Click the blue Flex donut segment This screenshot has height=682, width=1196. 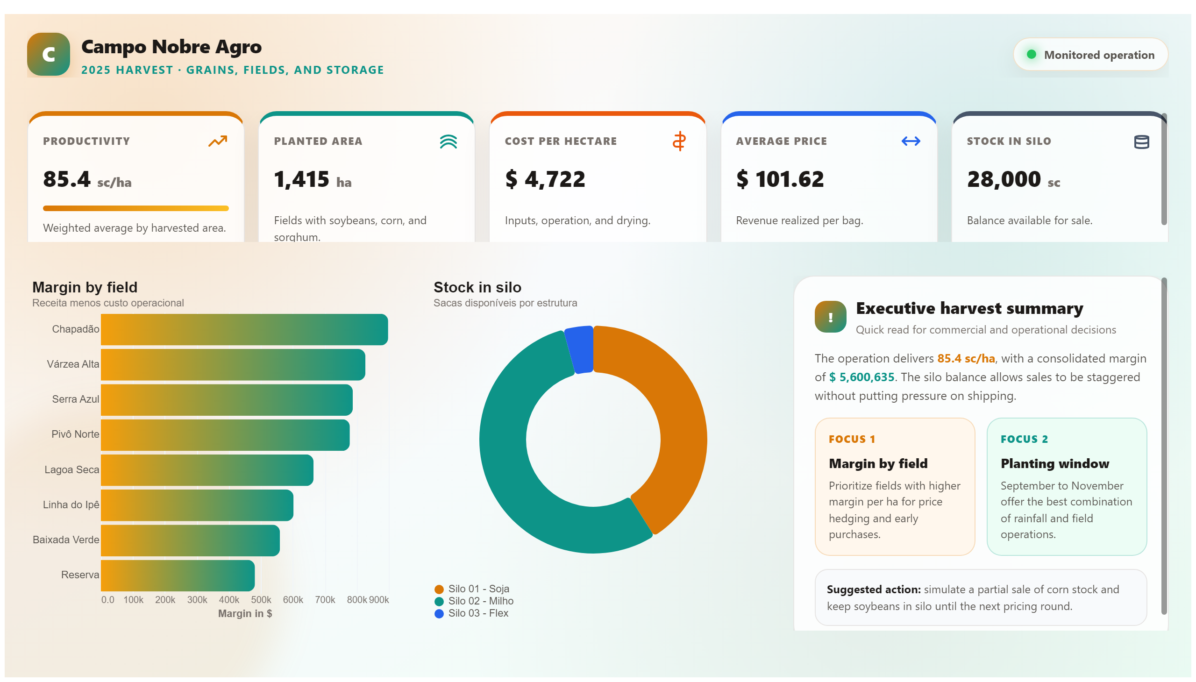(x=580, y=349)
